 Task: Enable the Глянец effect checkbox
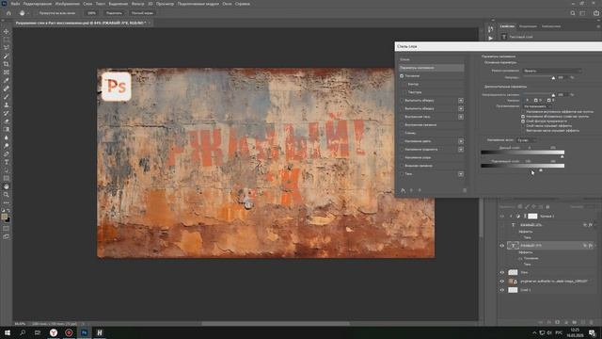click(x=402, y=133)
